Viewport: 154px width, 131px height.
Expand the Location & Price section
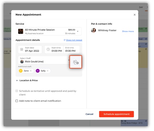coord(27,80)
